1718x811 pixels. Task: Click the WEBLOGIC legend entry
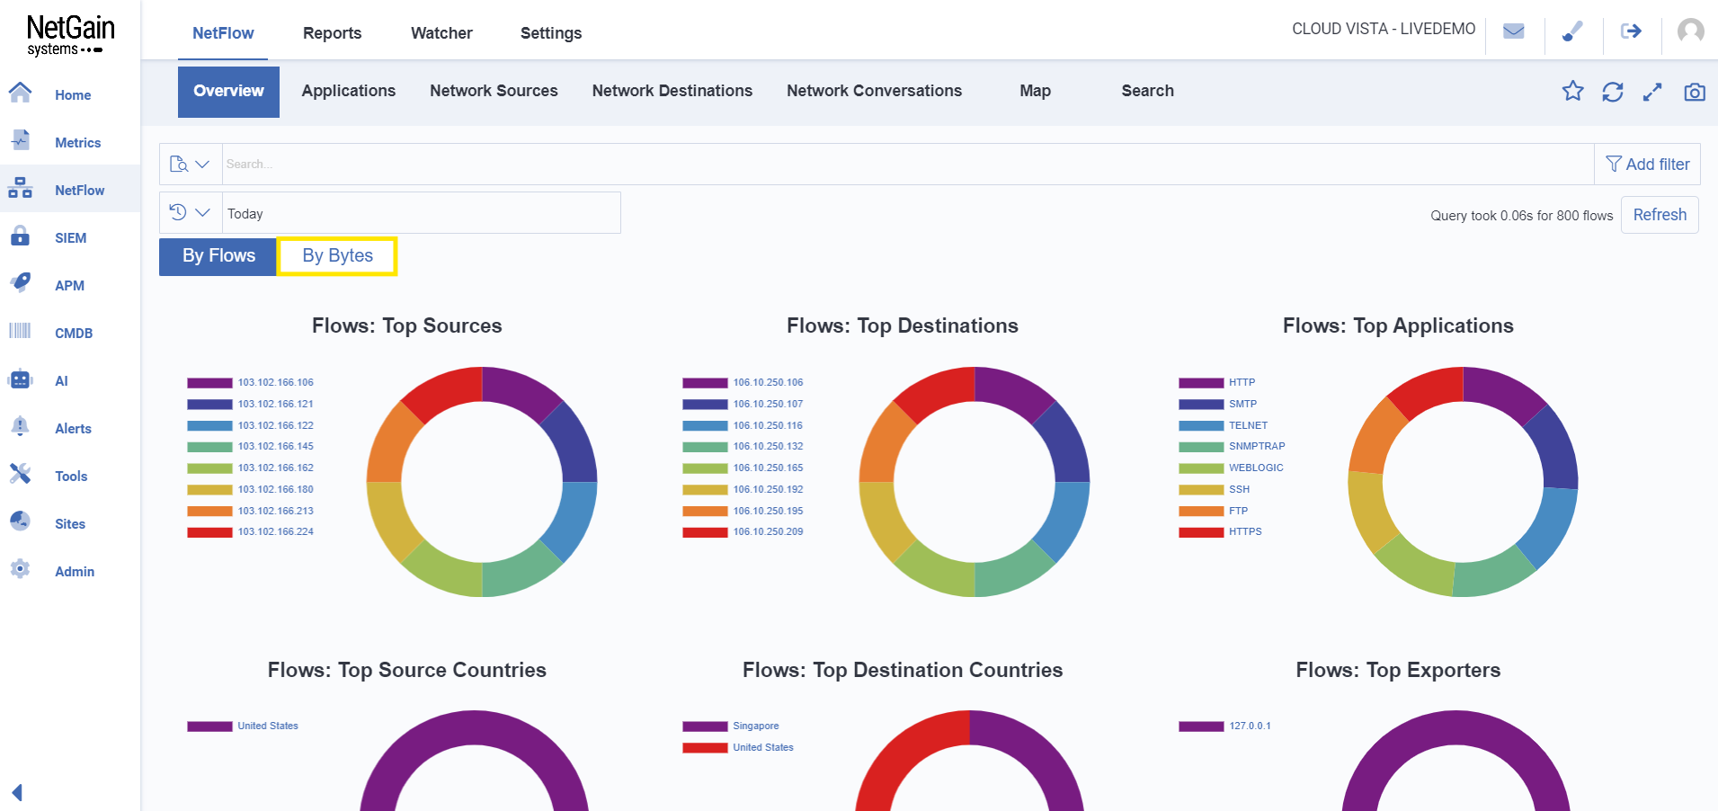click(1256, 468)
